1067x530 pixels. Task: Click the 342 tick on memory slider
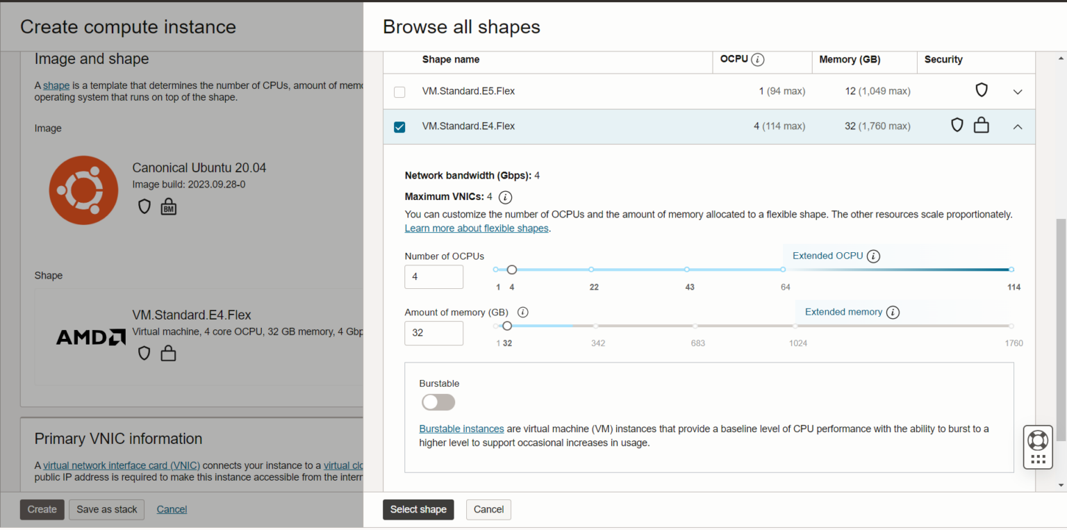coord(595,326)
